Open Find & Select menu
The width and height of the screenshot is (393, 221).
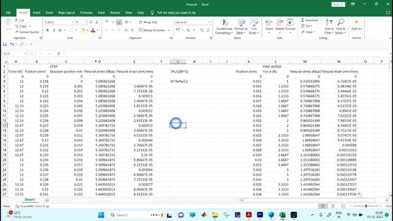coord(340,26)
